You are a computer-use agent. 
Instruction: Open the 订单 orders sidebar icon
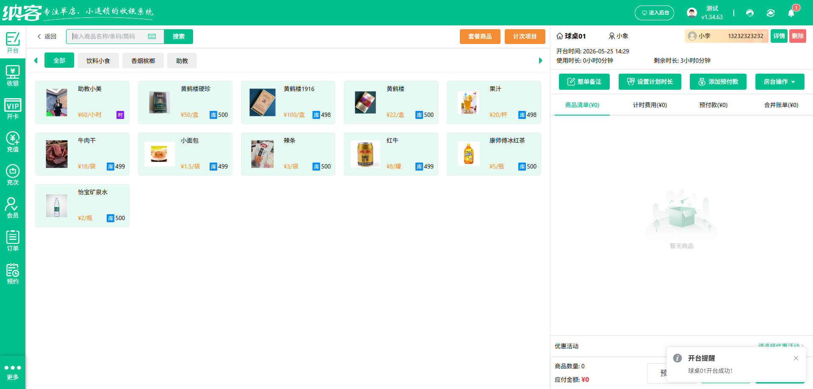pyautogui.click(x=13, y=240)
